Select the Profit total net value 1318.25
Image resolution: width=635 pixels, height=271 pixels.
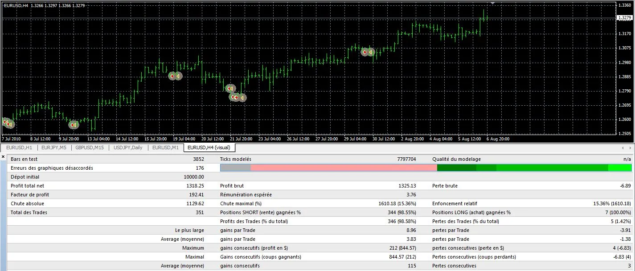click(x=194, y=186)
